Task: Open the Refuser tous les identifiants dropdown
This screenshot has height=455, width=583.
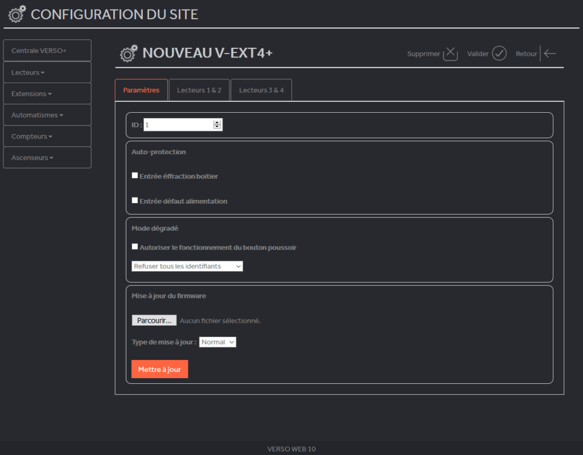Action: coord(187,266)
